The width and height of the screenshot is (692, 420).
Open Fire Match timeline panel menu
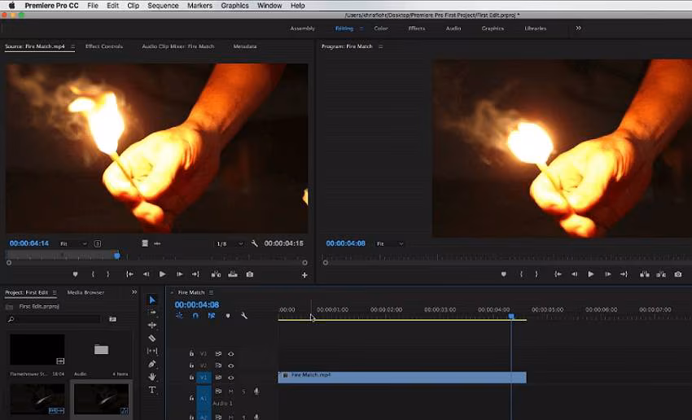pos(212,292)
